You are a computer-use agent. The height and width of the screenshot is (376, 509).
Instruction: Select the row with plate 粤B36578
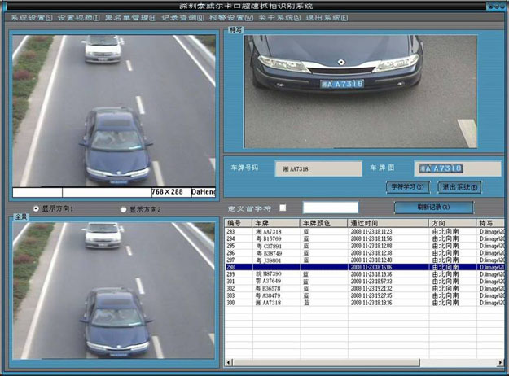270,287
